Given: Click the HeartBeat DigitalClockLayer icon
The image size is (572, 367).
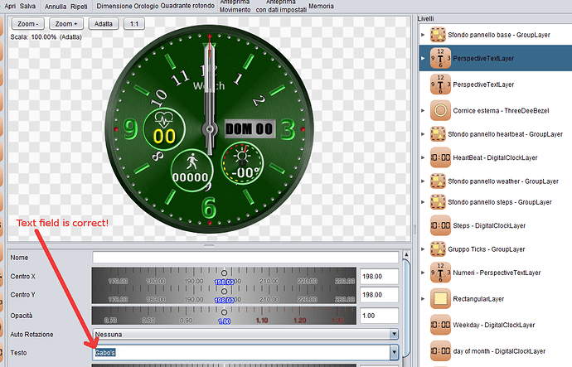Looking at the screenshot, I should (440, 157).
